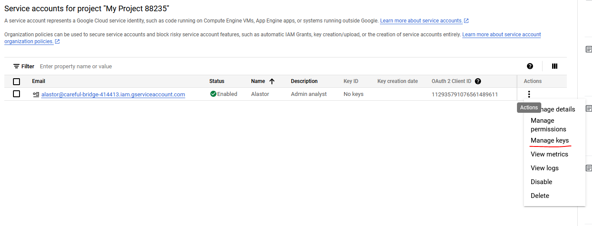This screenshot has width=592, height=226.
Task: Click the OAuth 2 Client ID help icon
Action: click(478, 81)
